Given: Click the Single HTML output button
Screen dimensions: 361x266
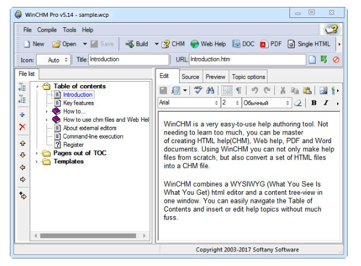Looking at the screenshot, I should pos(309,44).
